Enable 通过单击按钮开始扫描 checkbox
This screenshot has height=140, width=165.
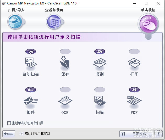coord(9,123)
